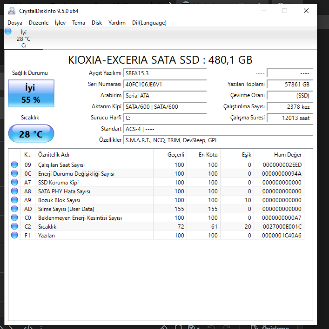This screenshot has width=329, height=329.
Task: Select the Bozuk Blok Sayısı row
Action: pyautogui.click(x=156, y=200)
